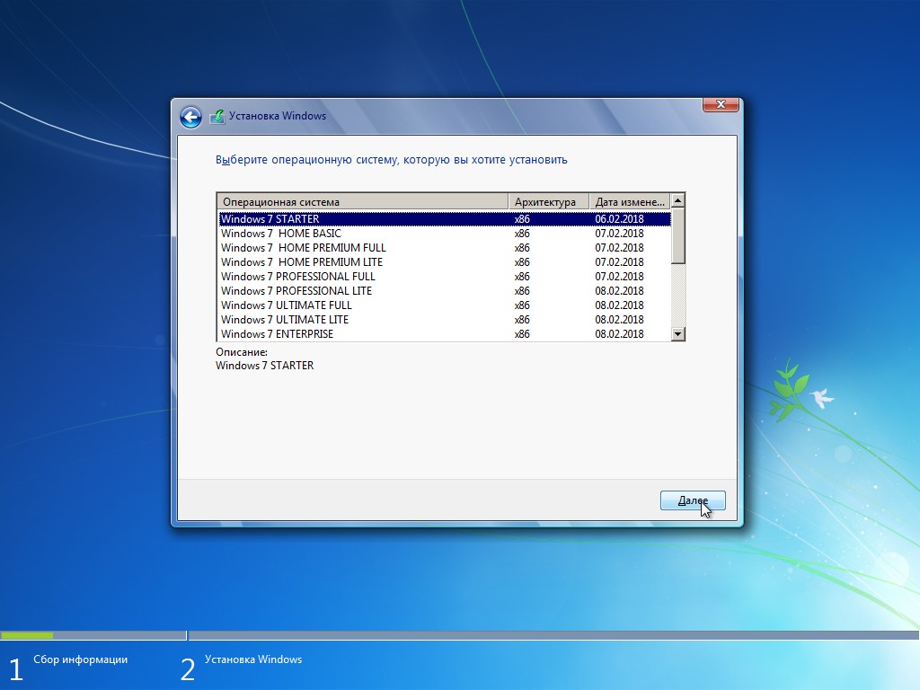Pick Windows 7 ULTIMATE LITE row

tap(284, 320)
